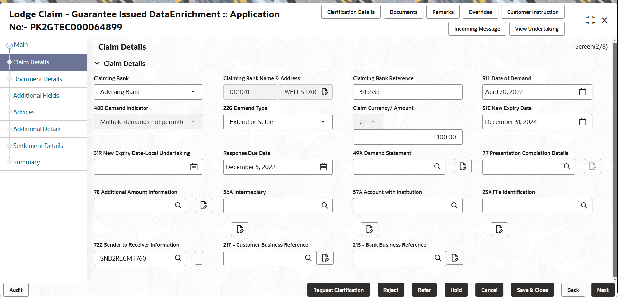The height and width of the screenshot is (297, 618).
Task: Click the Request Clarification button
Action: [338, 290]
